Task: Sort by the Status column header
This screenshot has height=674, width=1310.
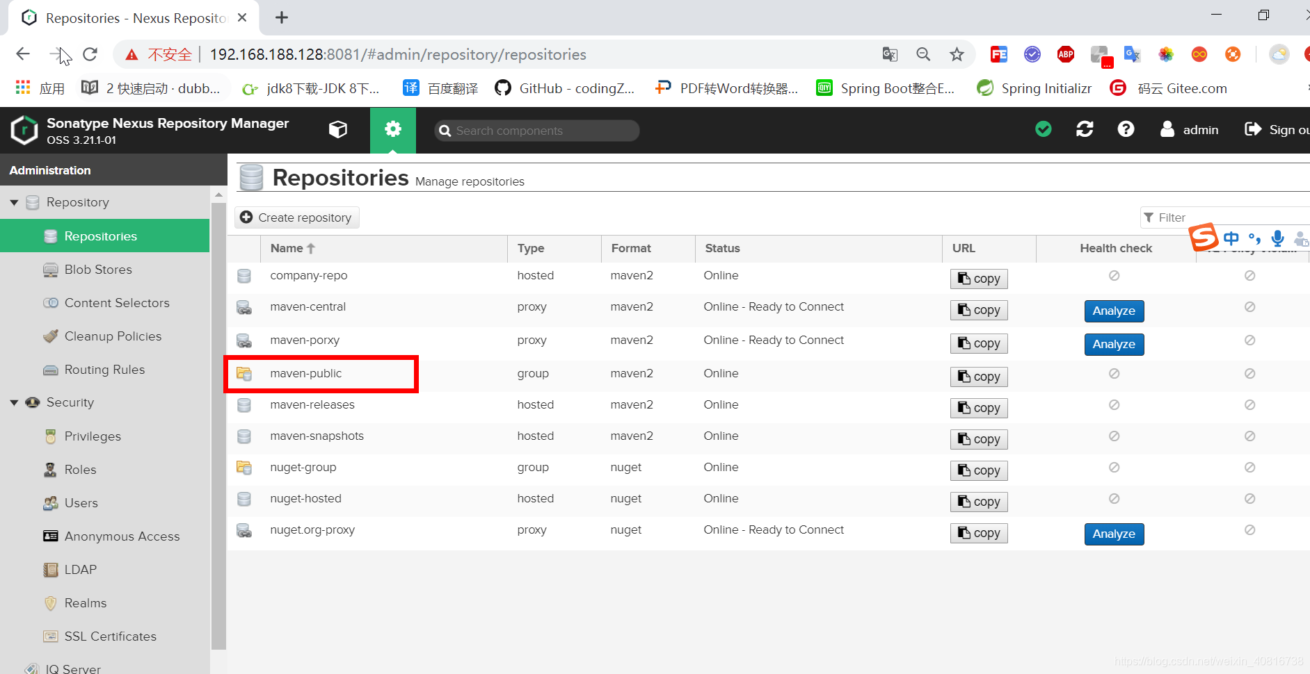Action: pyautogui.click(x=819, y=248)
